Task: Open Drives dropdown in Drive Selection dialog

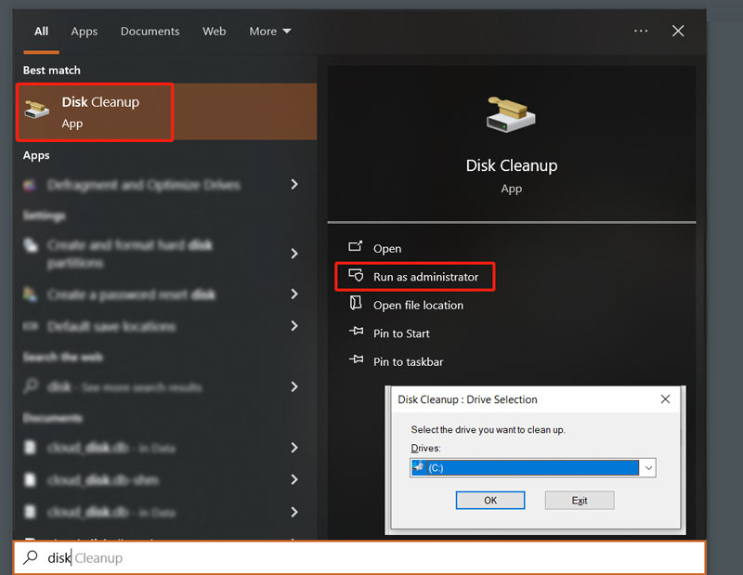Action: [x=648, y=468]
